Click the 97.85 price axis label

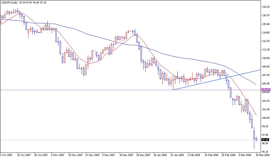tap(265, 135)
